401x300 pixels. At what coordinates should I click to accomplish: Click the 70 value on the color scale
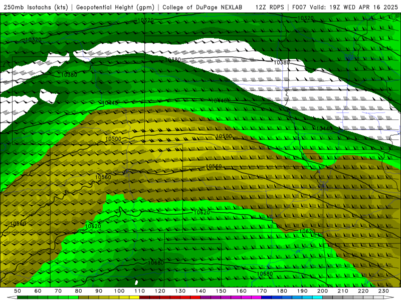tap(58, 291)
